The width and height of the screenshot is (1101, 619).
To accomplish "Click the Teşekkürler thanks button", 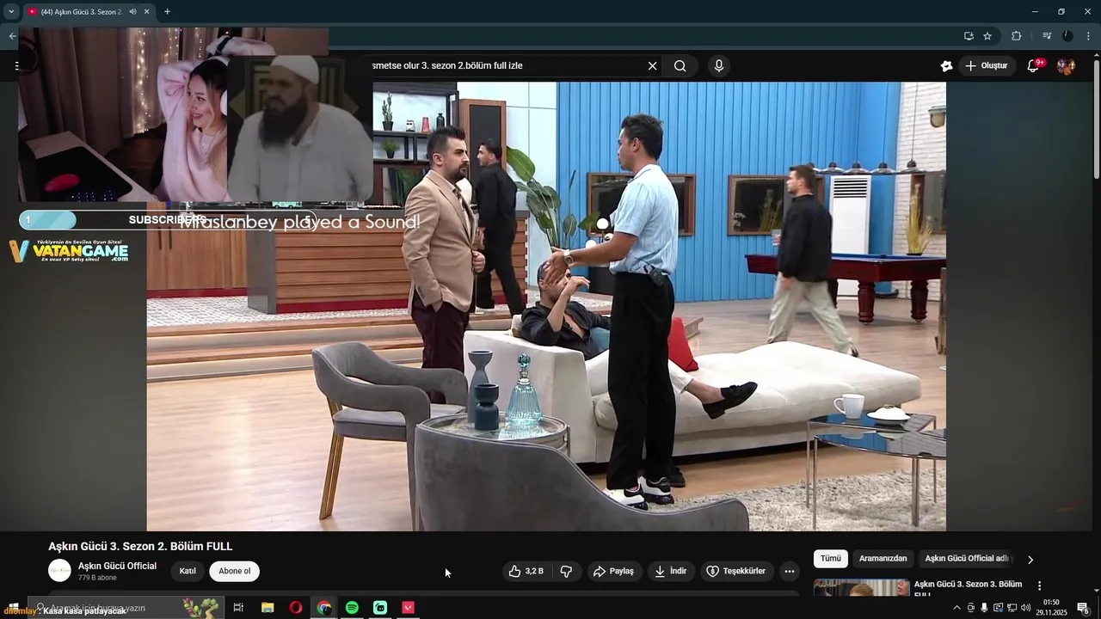I will pos(736,571).
